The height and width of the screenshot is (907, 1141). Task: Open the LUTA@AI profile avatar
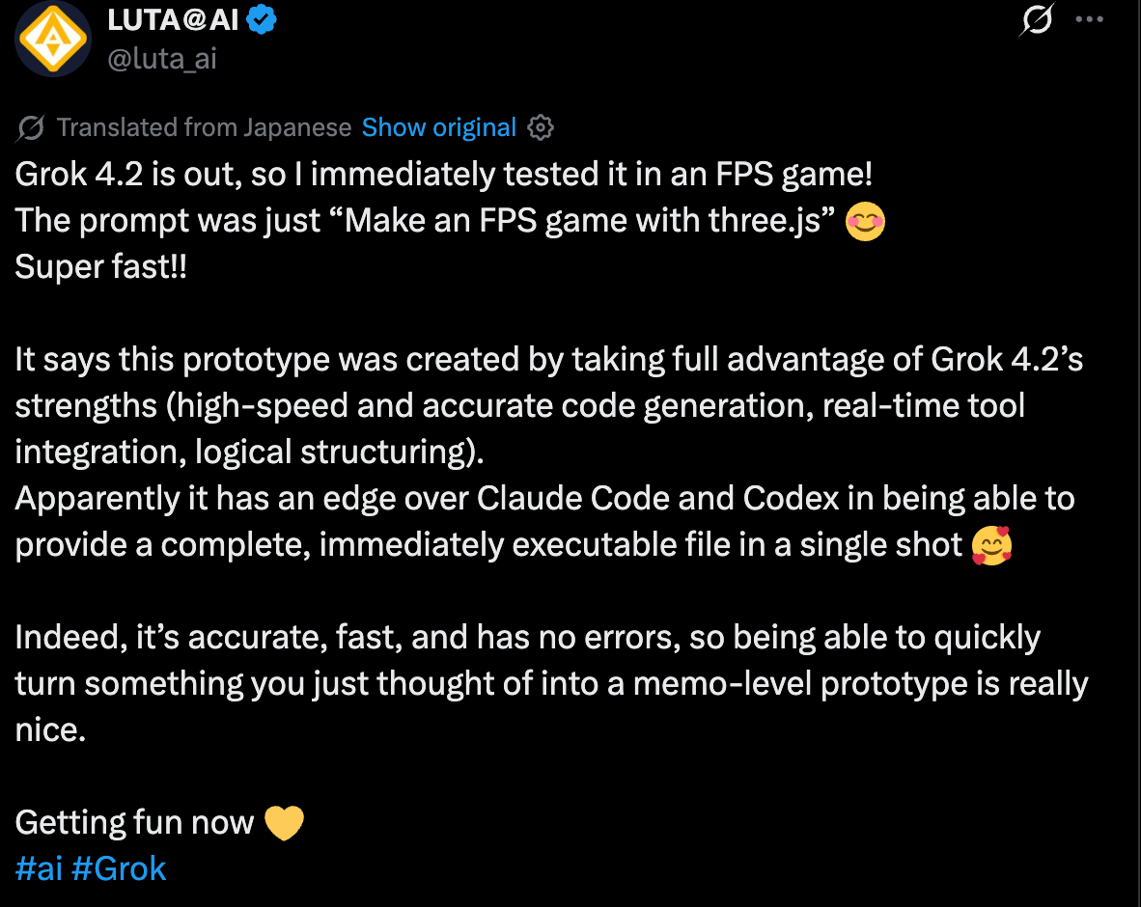[x=52, y=39]
